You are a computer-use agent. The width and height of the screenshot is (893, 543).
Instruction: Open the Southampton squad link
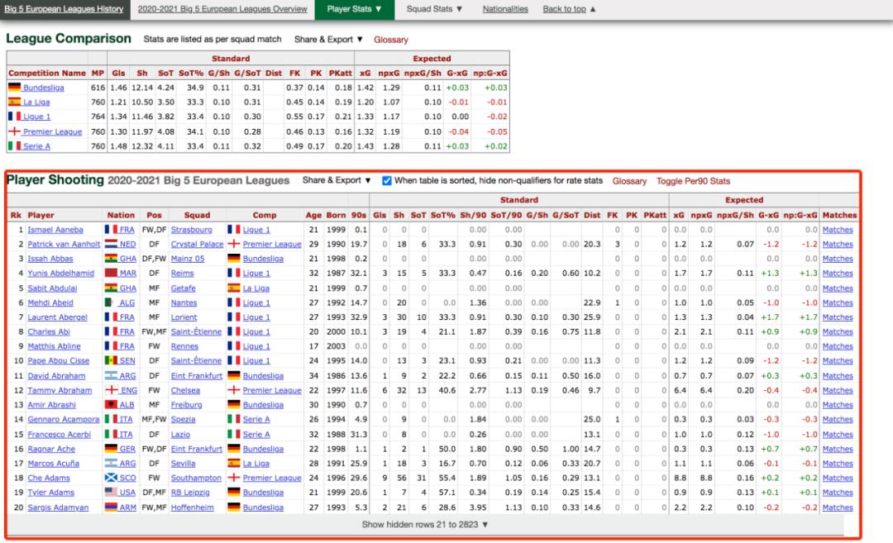(x=196, y=478)
